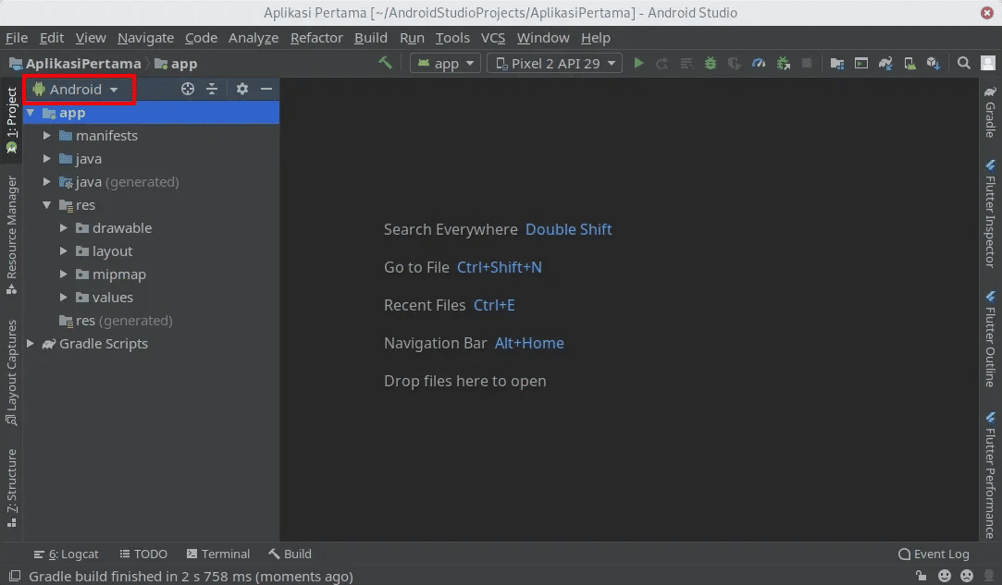This screenshot has height=585, width=1002.
Task: Click the user avatar icon in toolbar
Action: pos(988,63)
